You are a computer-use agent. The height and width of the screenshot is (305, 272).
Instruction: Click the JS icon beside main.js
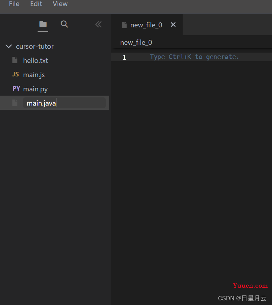tap(16, 74)
